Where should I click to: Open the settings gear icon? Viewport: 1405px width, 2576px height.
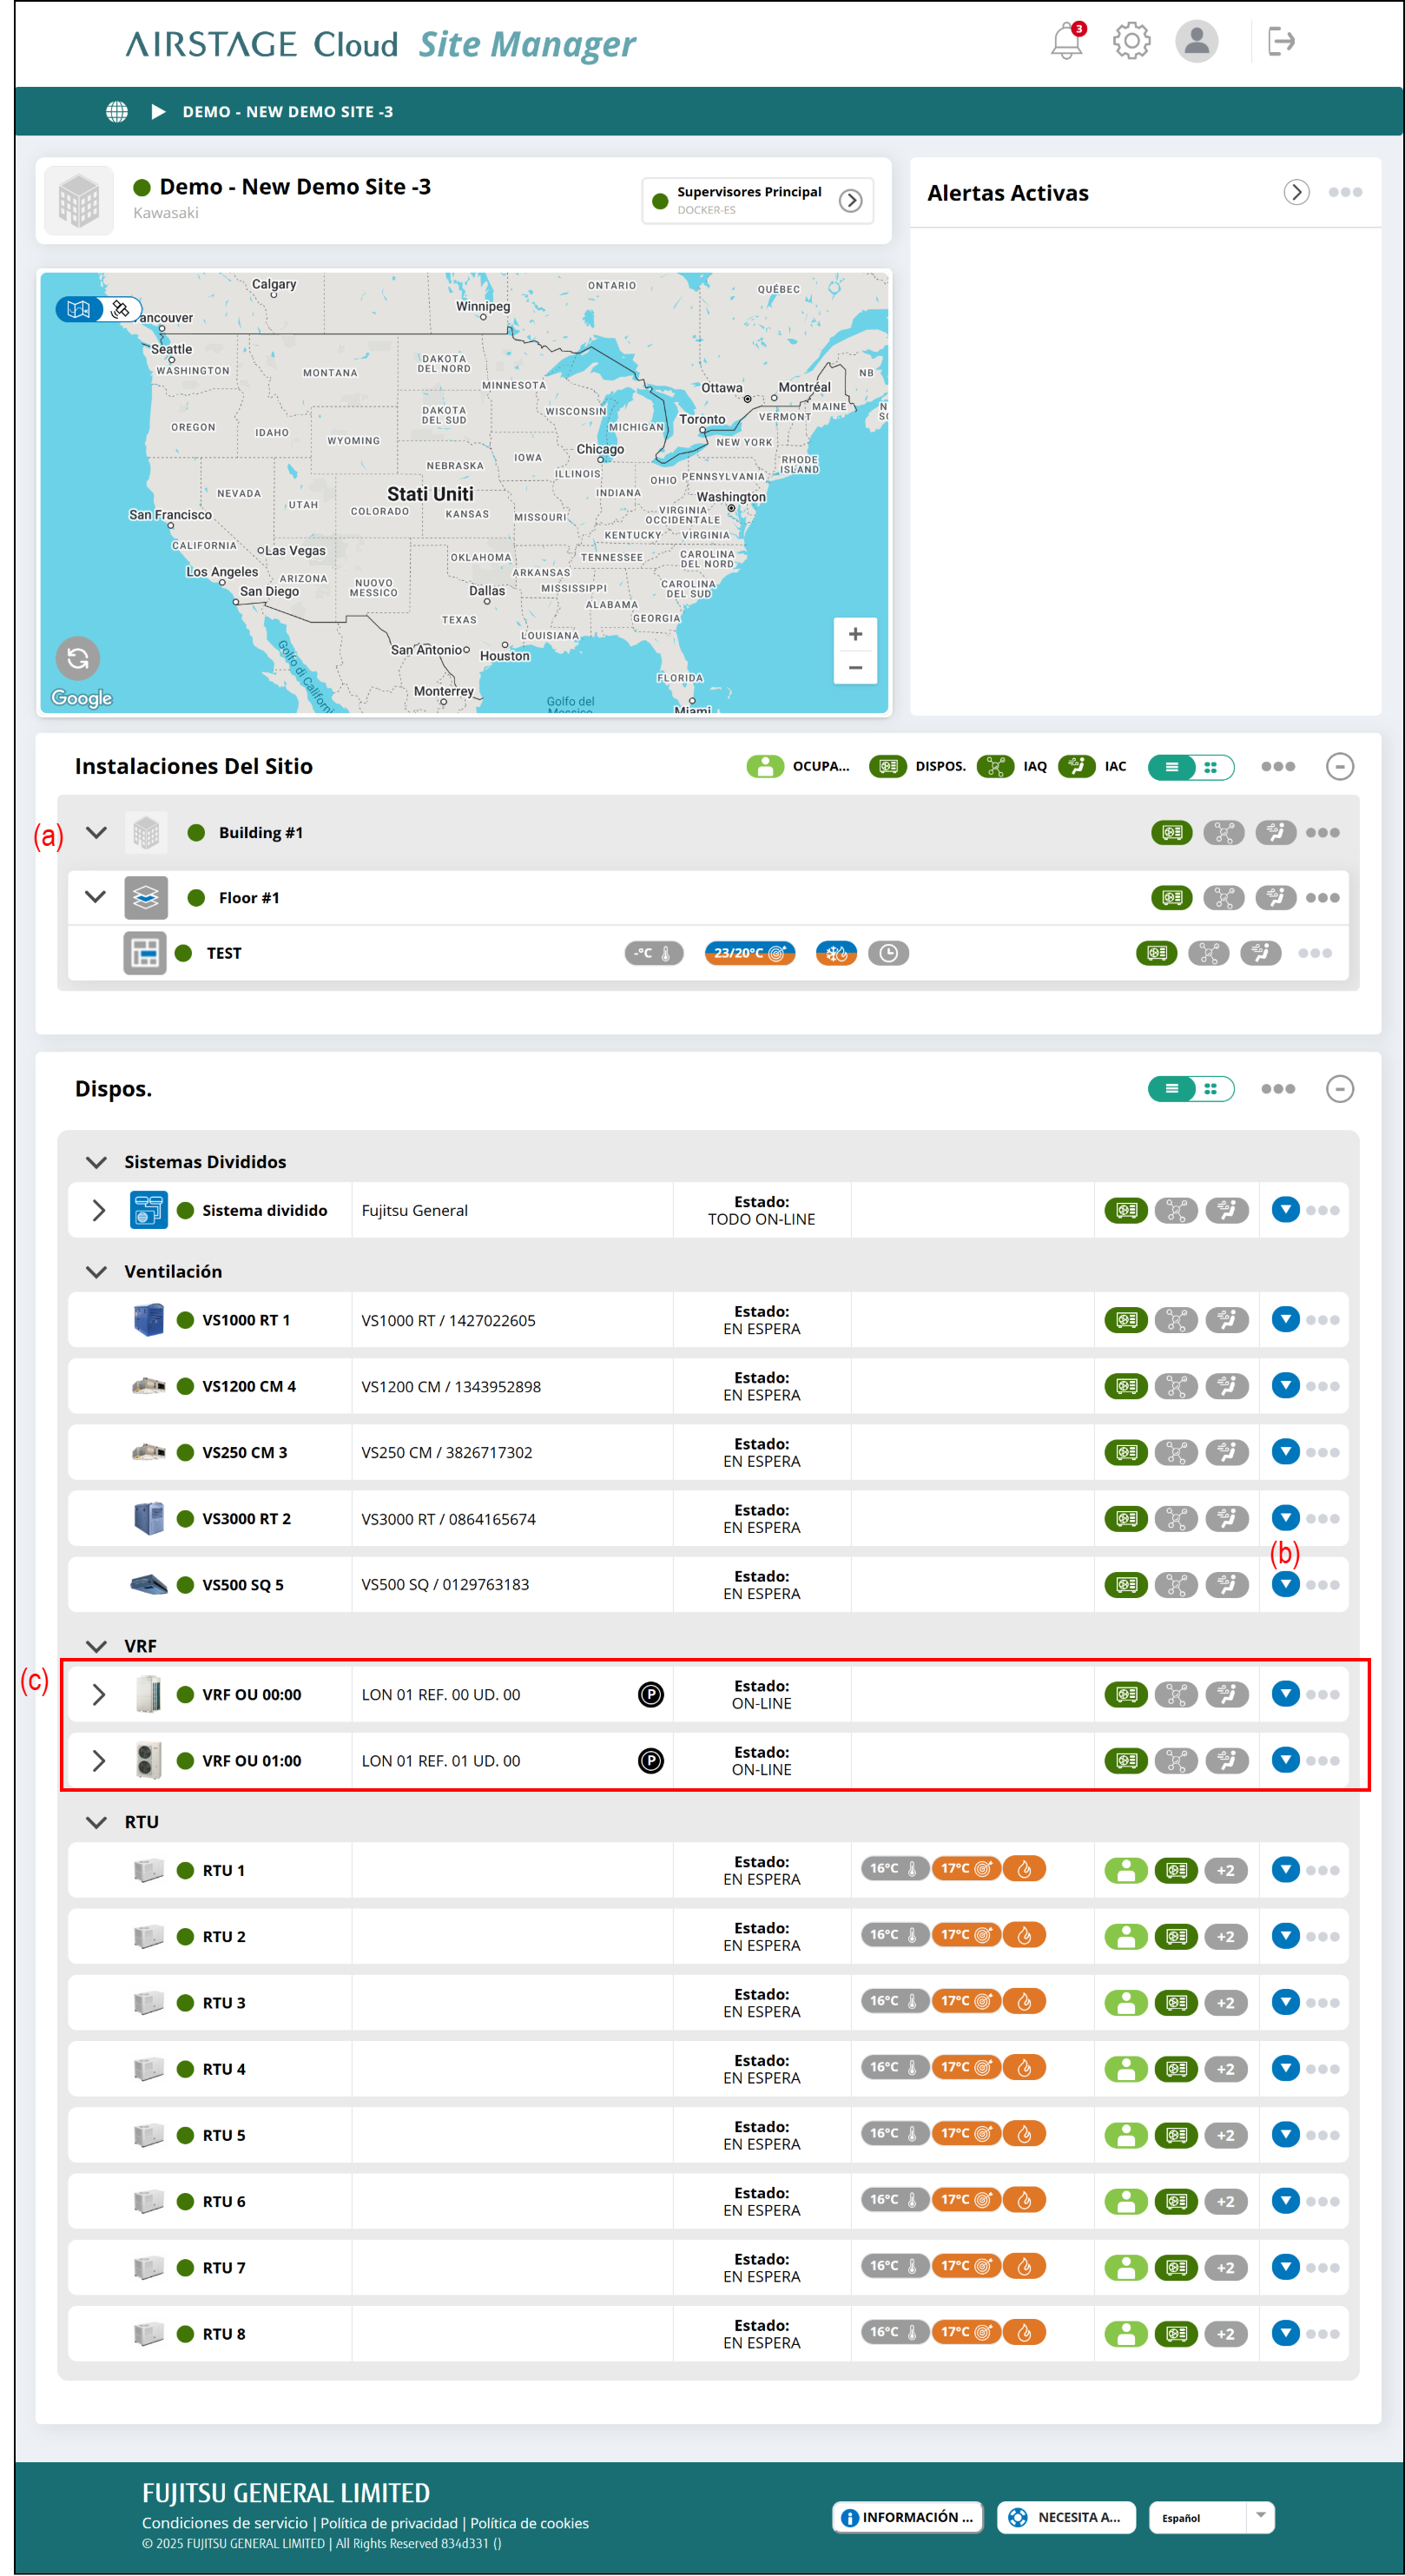(1131, 42)
